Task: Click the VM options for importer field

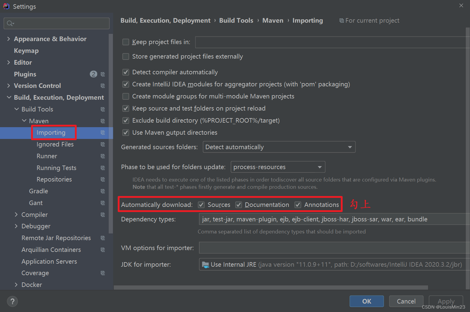Action: [x=334, y=248]
